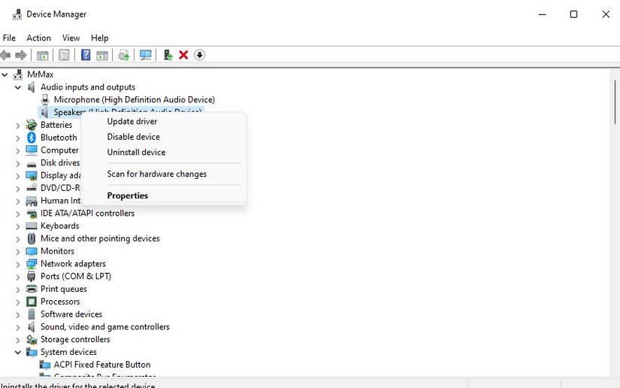Expand Sound, video and game controllers chevron

tap(18, 328)
